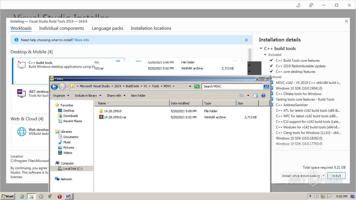Enable C++ Clang tools for Windows checkbox

[272, 133]
